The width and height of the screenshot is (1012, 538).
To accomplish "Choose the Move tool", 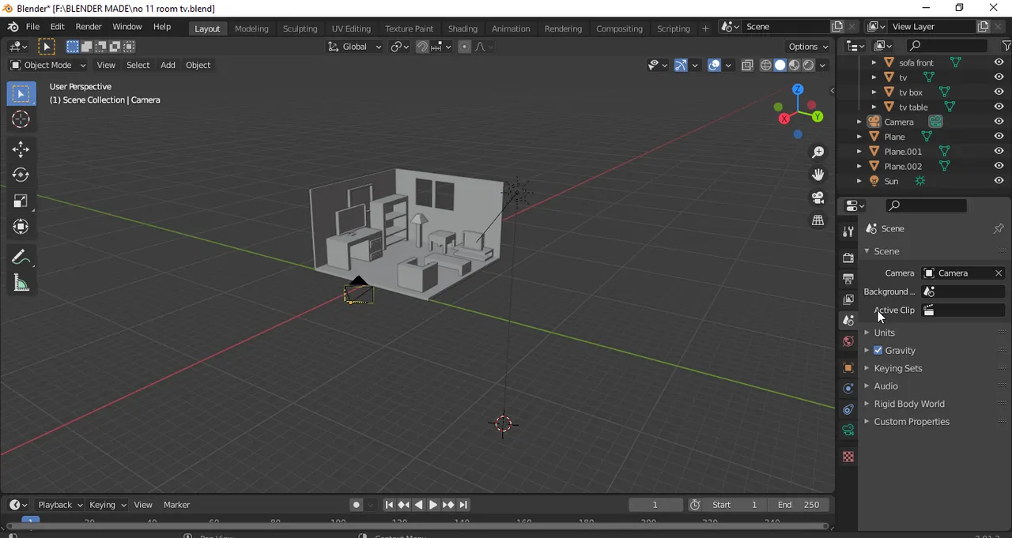I will 21,149.
